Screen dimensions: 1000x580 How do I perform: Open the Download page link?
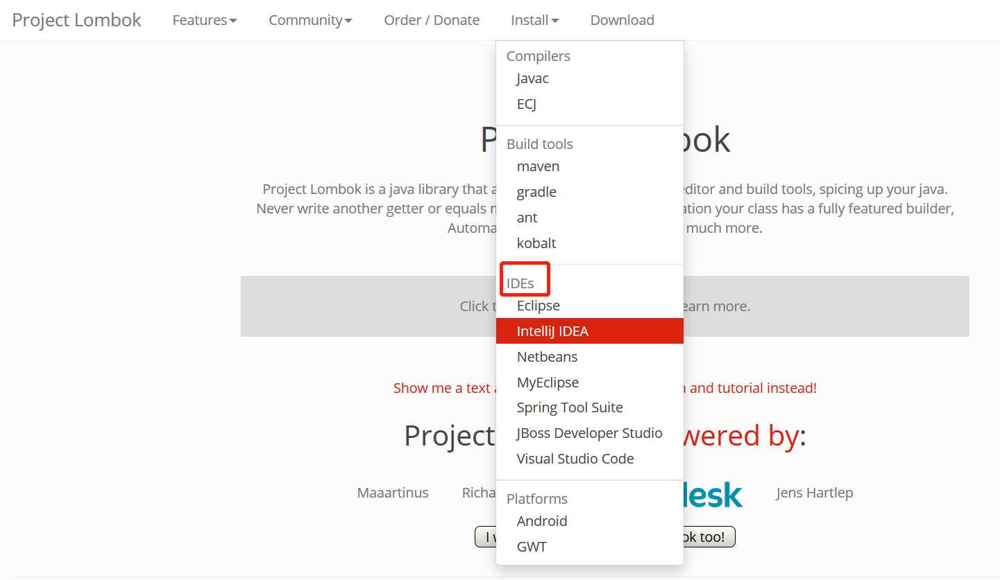tap(622, 20)
